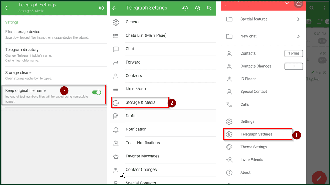Screen dimensions: 330x185
Task: Open Settings in drawer
Action: [263, 121]
